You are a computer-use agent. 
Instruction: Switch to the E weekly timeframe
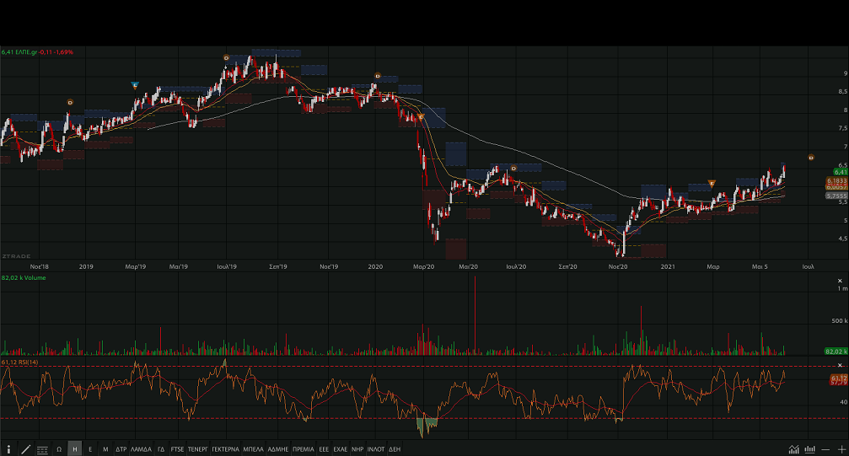point(90,449)
